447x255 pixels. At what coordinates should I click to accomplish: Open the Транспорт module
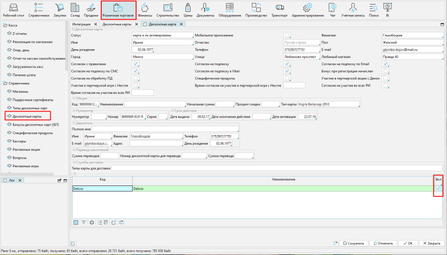tap(279, 10)
